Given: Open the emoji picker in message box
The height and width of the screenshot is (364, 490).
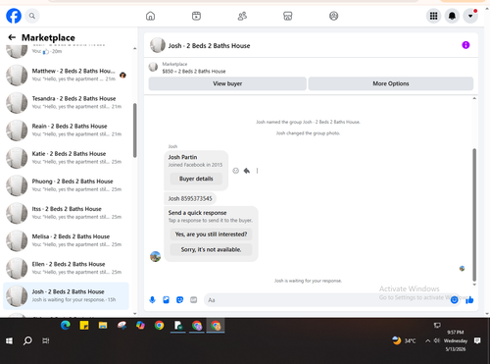Looking at the screenshot, I should (x=454, y=299).
